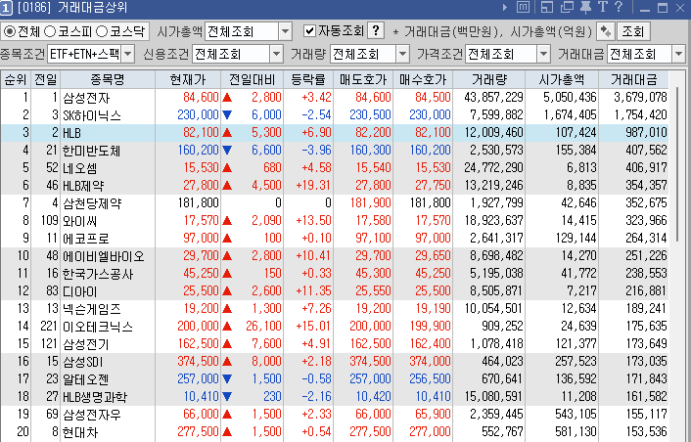Sort by 종목명 column header

108,79
